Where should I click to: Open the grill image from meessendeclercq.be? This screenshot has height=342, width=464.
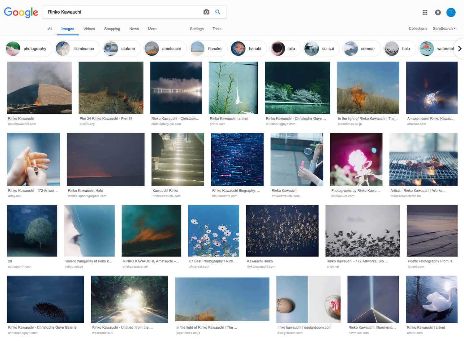(x=423, y=159)
